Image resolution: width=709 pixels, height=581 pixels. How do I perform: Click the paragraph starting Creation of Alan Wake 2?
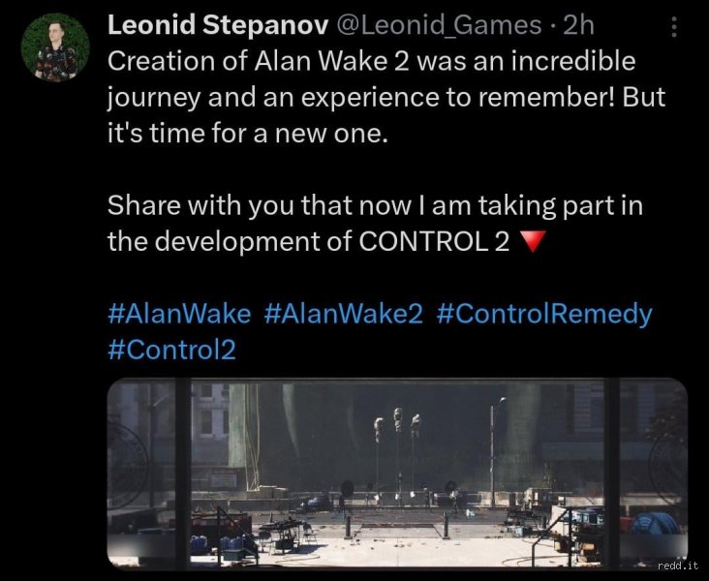pyautogui.click(x=386, y=97)
